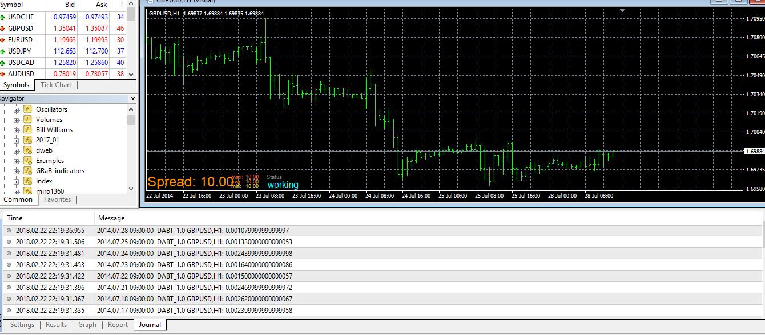The height and width of the screenshot is (335, 765).
Task: Open the Results tab in tester
Action: (x=57, y=325)
